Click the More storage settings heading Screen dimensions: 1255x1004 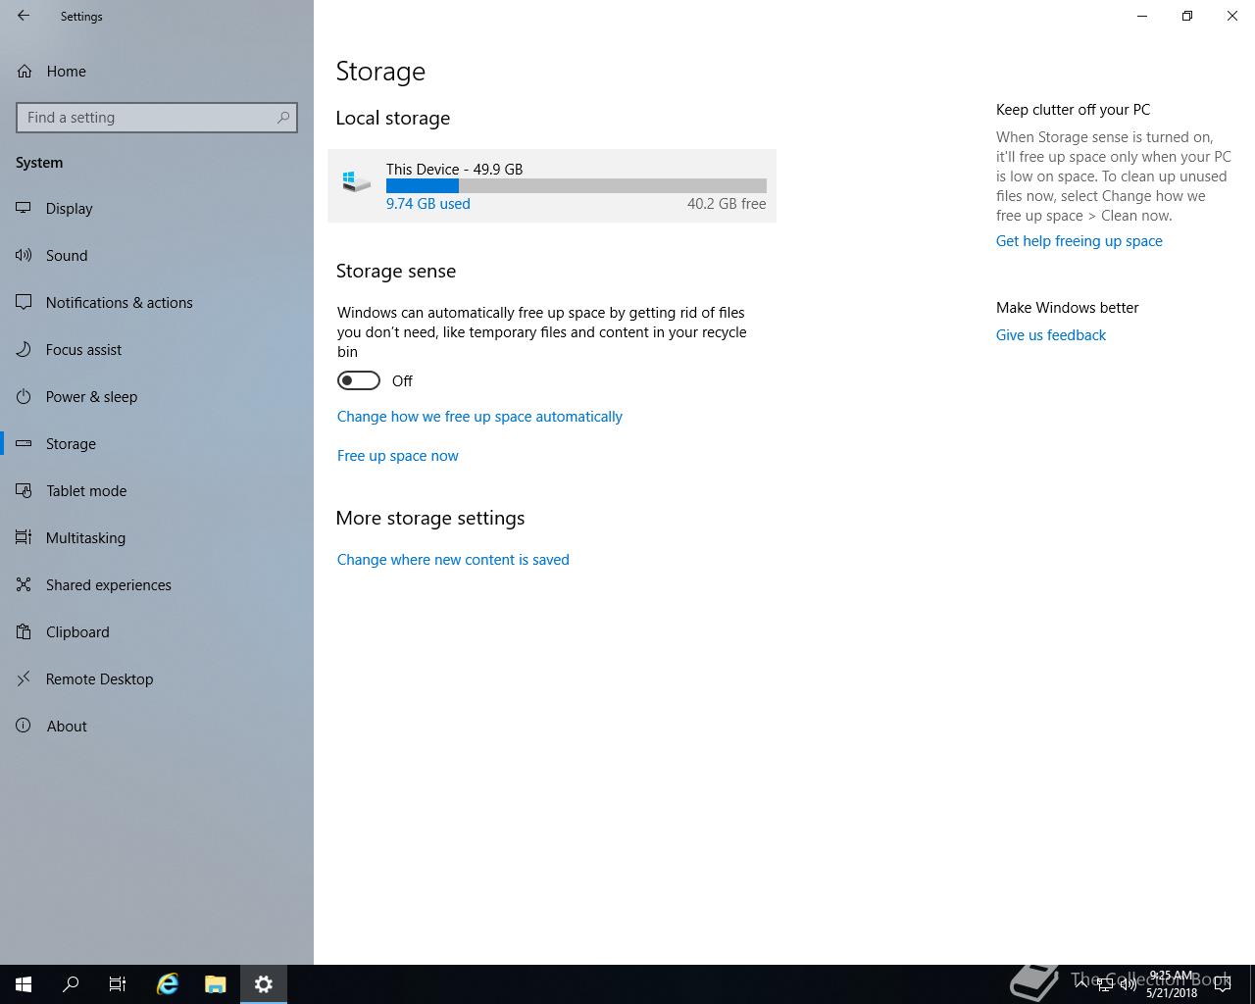tap(430, 518)
